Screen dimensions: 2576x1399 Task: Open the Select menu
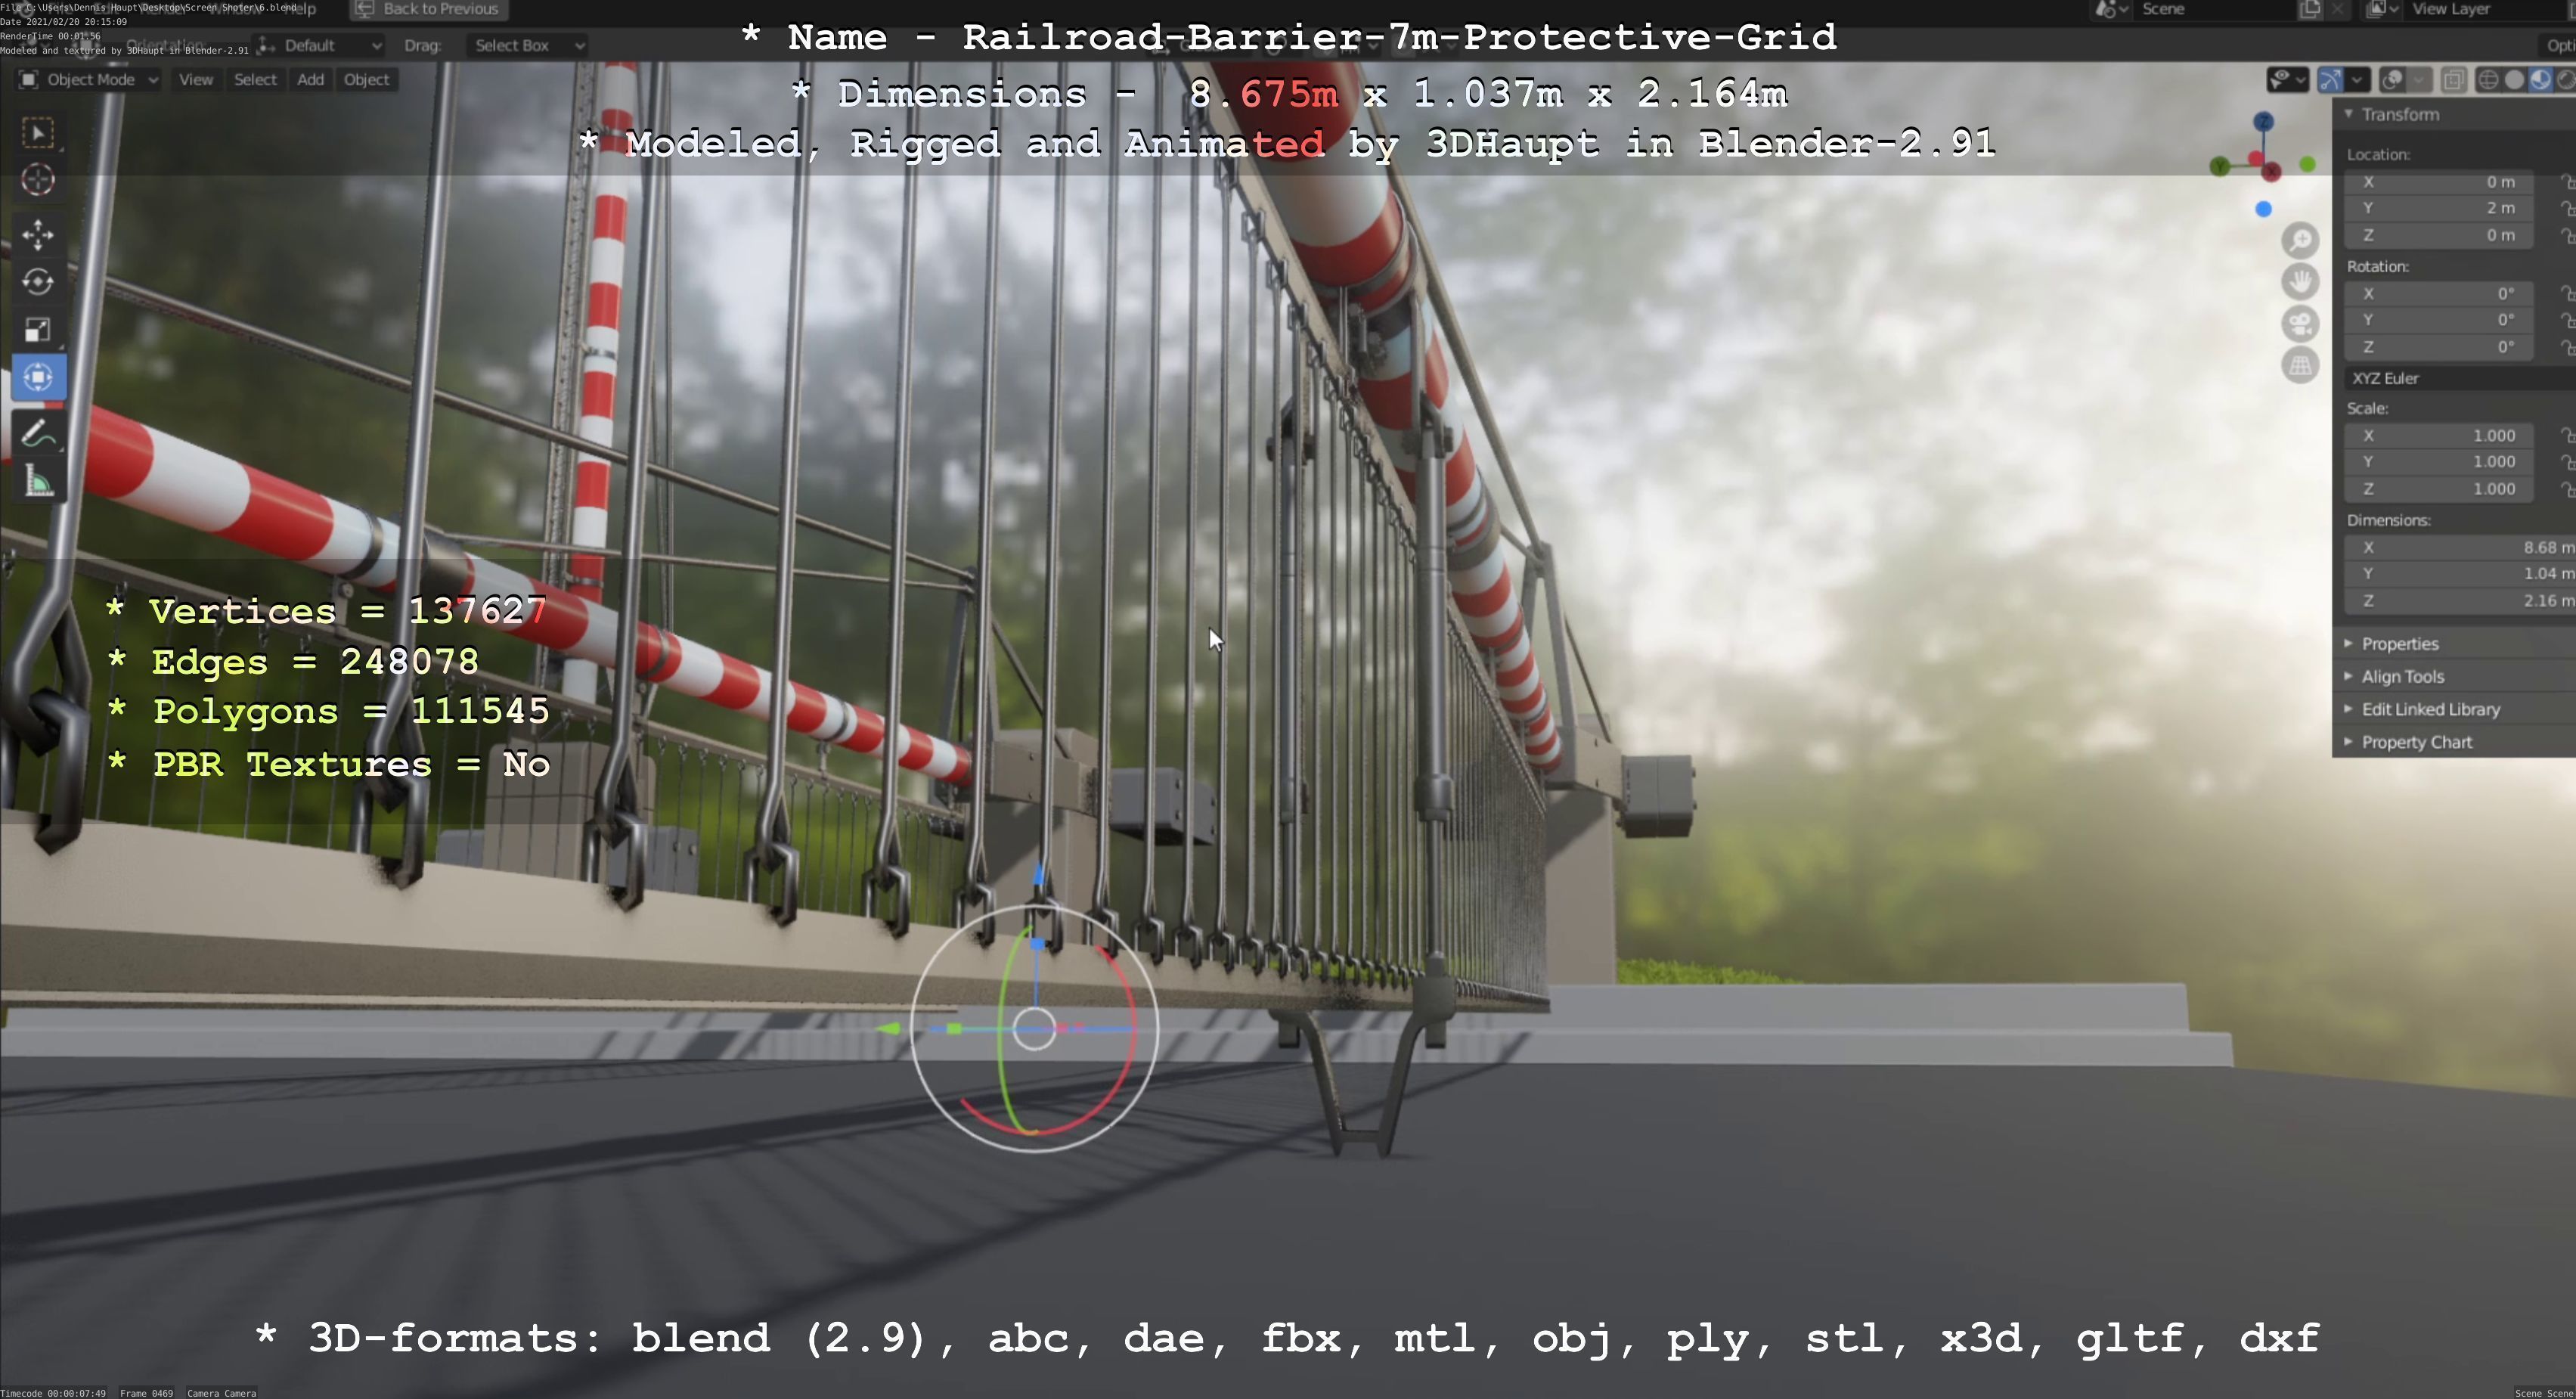click(255, 79)
